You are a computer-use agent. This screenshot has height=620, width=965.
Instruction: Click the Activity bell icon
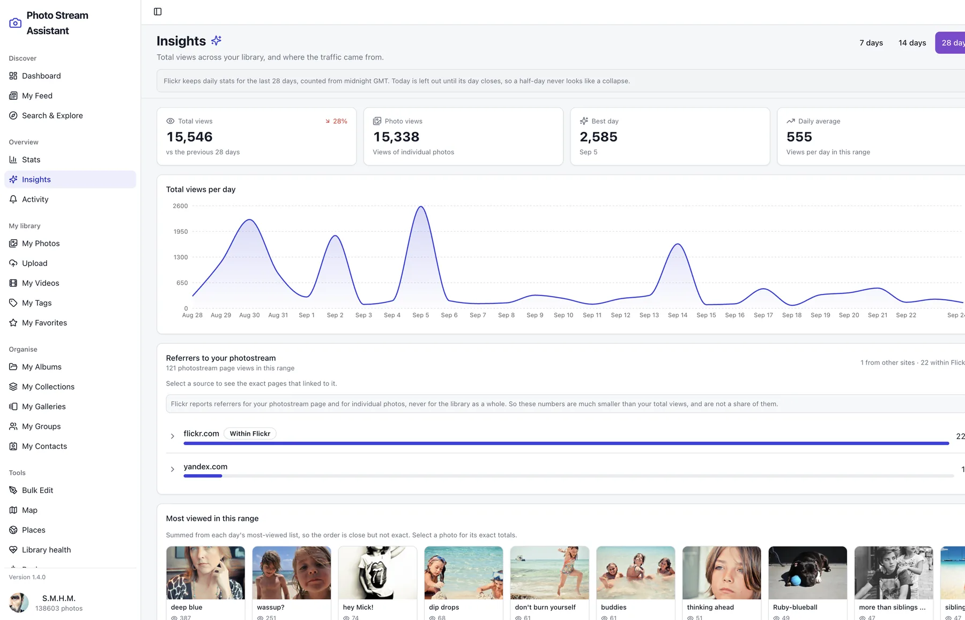[13, 200]
